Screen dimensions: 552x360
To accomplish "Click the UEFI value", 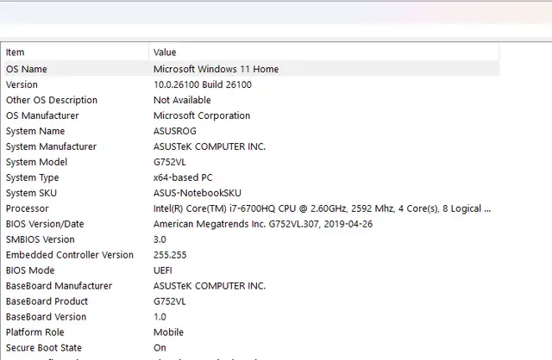I will [163, 270].
